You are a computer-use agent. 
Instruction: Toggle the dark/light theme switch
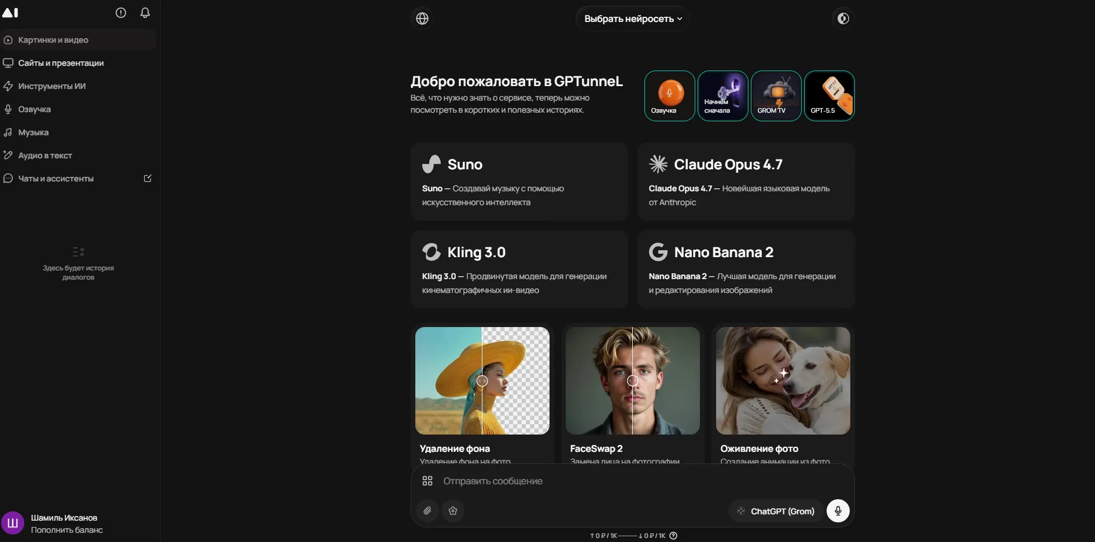point(843,18)
